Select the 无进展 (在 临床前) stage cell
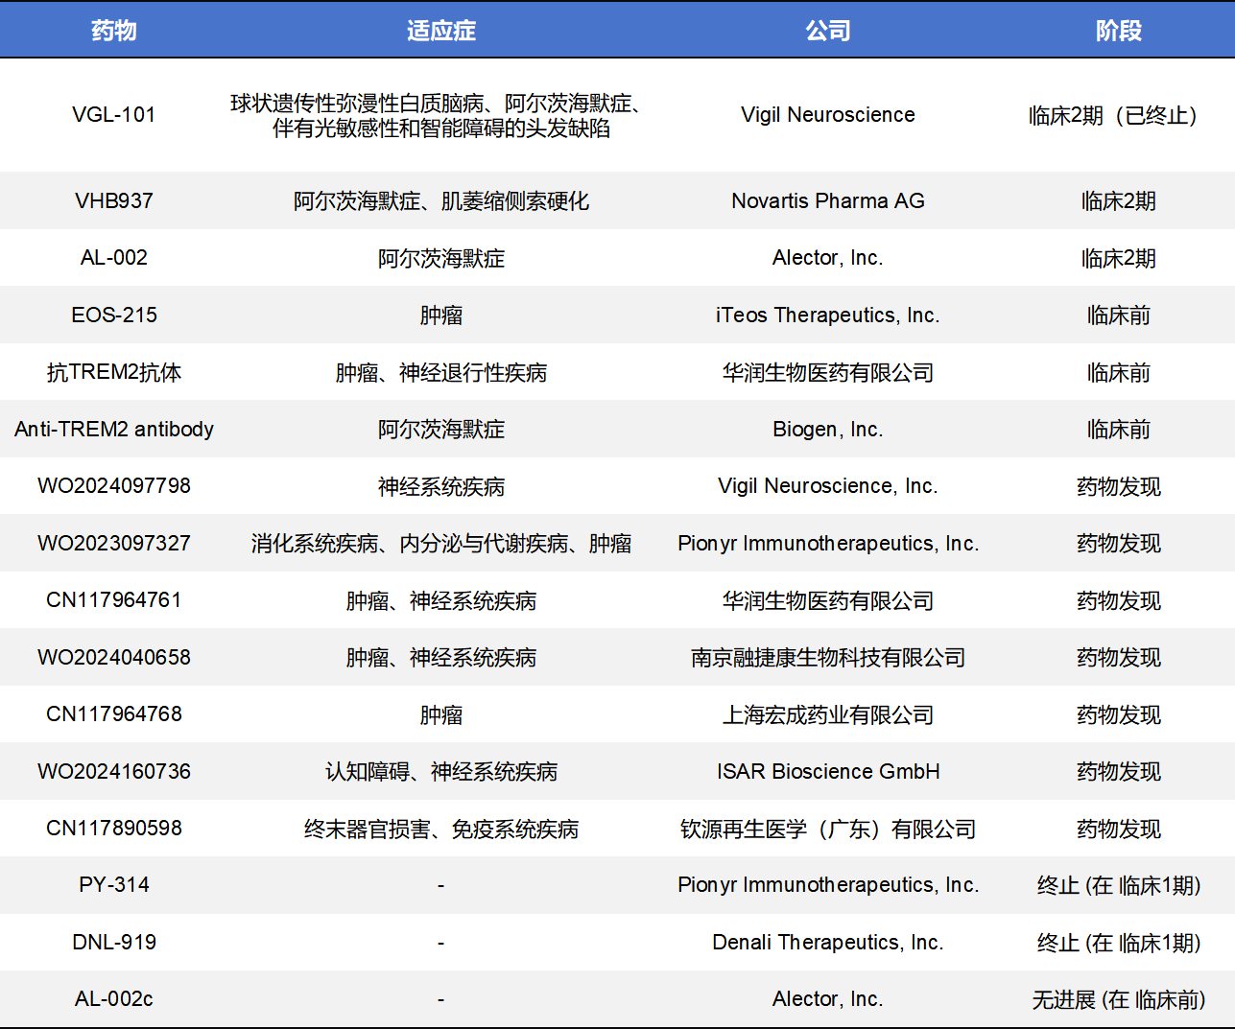This screenshot has width=1235, height=1029. [1118, 999]
